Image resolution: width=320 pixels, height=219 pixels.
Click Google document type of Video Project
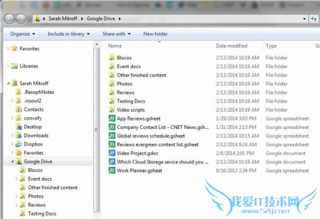[x=285, y=153]
